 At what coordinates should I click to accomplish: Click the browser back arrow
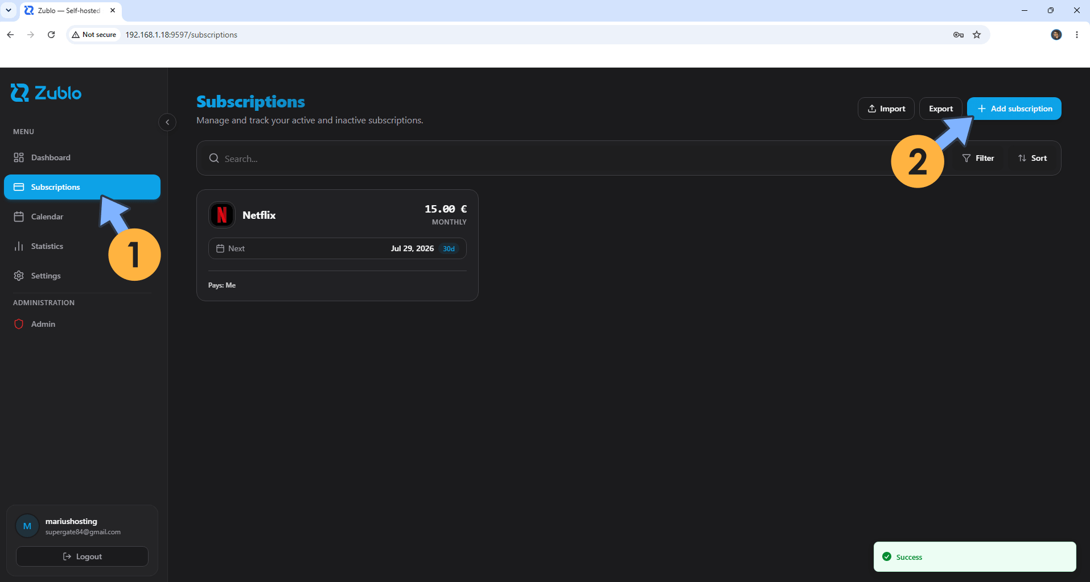click(10, 35)
